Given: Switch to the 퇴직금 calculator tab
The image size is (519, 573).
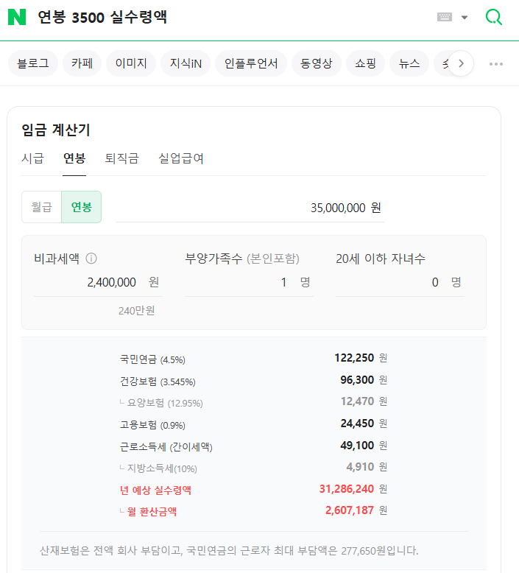Looking at the screenshot, I should [x=121, y=158].
